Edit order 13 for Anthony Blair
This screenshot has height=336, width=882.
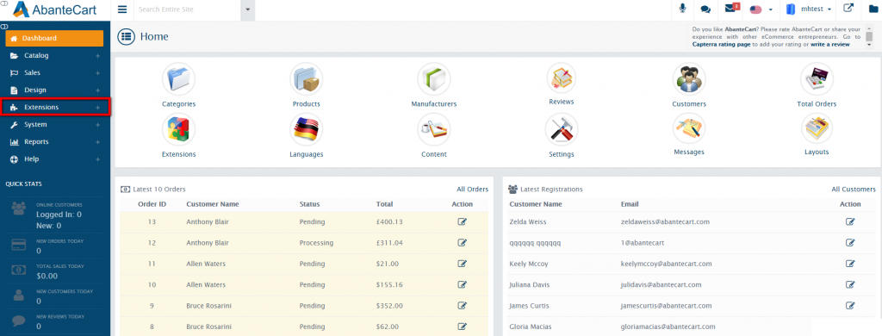pyautogui.click(x=463, y=221)
